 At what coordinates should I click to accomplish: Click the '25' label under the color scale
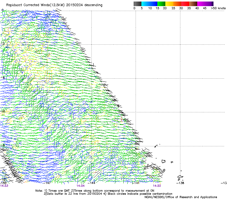(x=173, y=8)
